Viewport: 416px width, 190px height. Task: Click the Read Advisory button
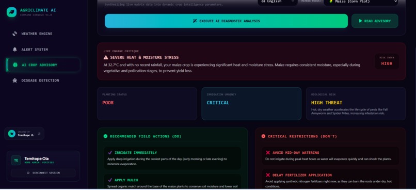click(375, 21)
